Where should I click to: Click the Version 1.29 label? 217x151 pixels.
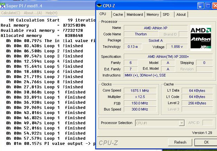[x=202, y=133]
